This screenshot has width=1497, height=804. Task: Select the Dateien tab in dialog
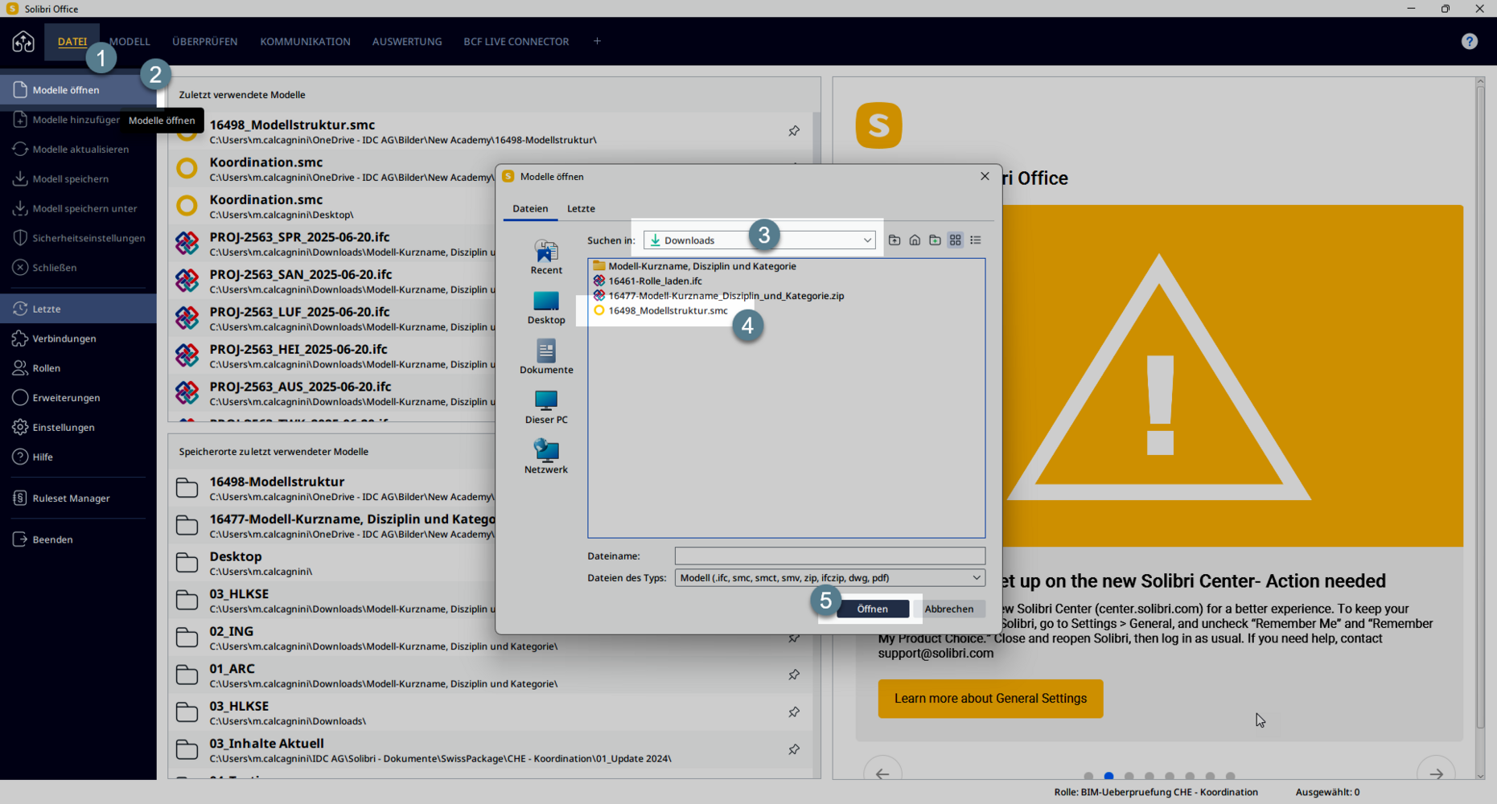tap(530, 208)
